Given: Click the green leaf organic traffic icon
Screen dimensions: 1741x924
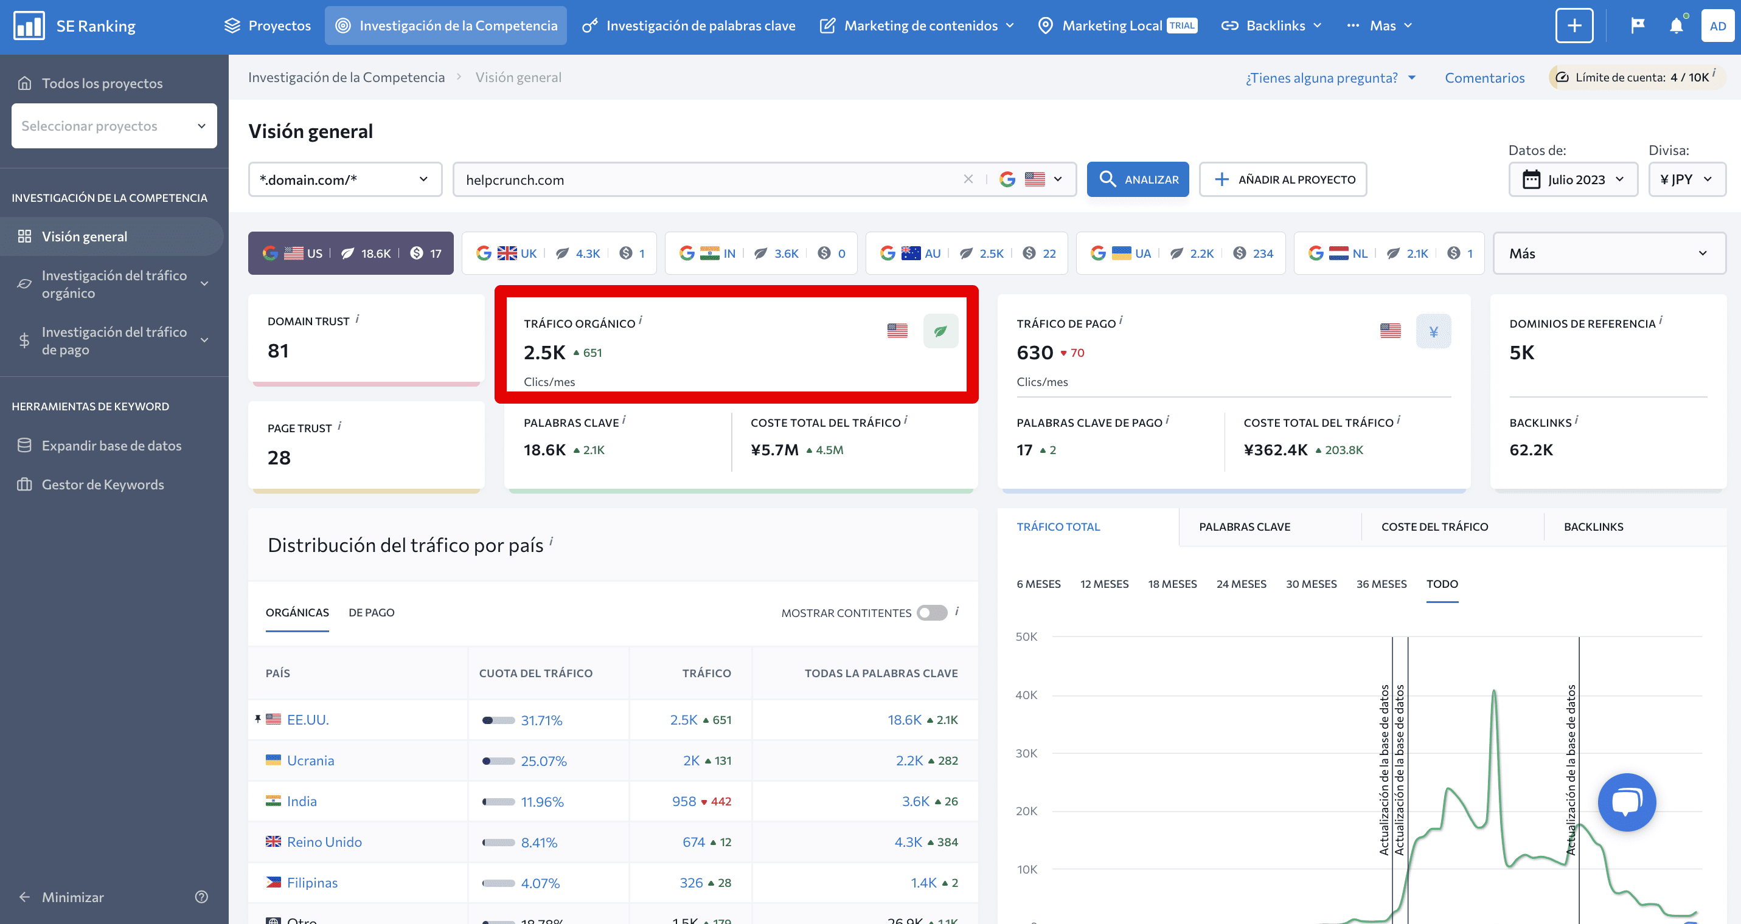Looking at the screenshot, I should (940, 331).
